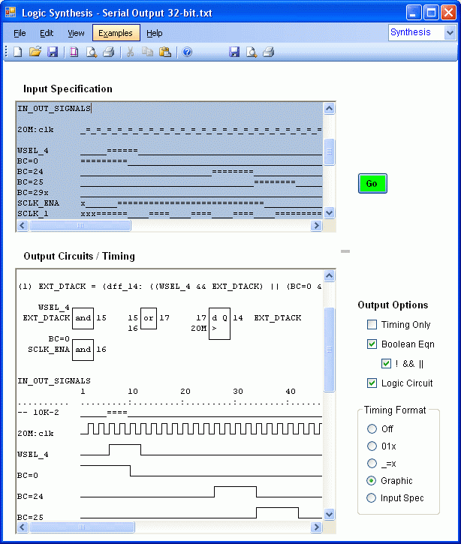Maximize the Logic Synthesis window
461x544 pixels.
tap(431, 13)
